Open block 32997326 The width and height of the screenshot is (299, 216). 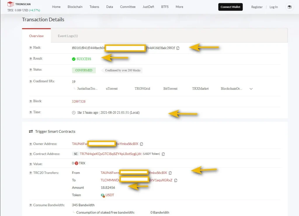pyautogui.click(x=79, y=101)
